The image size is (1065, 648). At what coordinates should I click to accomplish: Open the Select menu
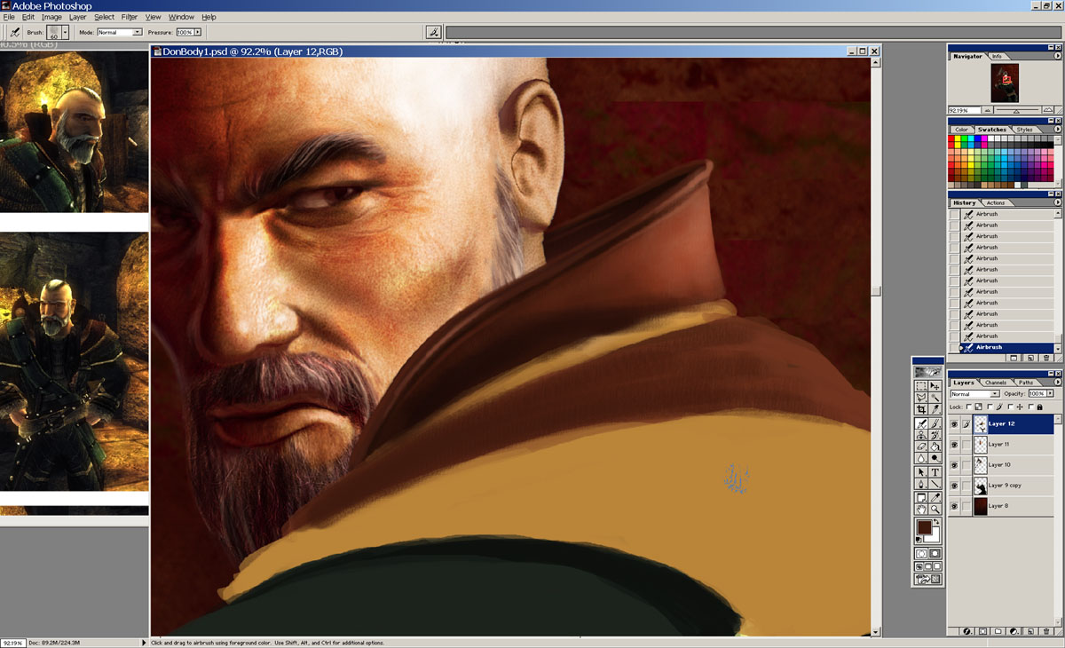104,17
